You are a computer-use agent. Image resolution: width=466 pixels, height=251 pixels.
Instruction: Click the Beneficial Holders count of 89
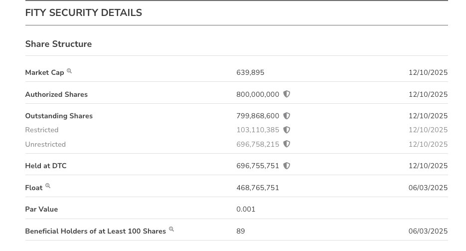(x=241, y=231)
